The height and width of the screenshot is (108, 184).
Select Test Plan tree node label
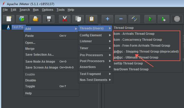coord(17,27)
